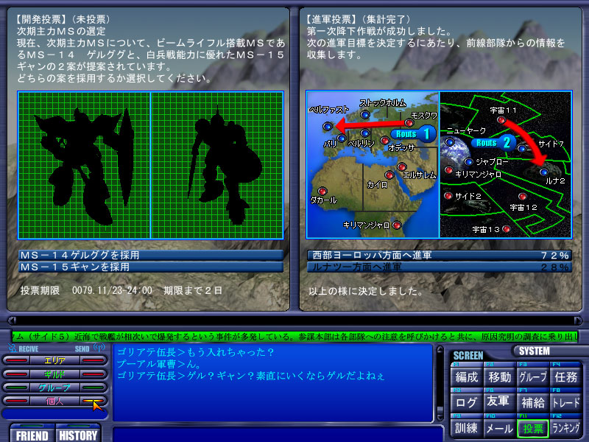Open the 編成 (formation) screen button
This screenshot has height=442, width=589.
(466, 376)
